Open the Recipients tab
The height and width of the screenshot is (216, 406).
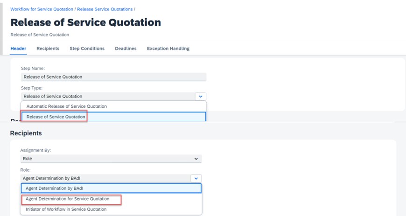pos(48,49)
